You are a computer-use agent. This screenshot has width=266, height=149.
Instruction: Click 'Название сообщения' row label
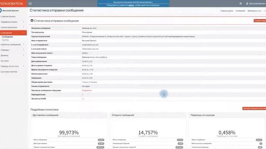tap(41, 28)
